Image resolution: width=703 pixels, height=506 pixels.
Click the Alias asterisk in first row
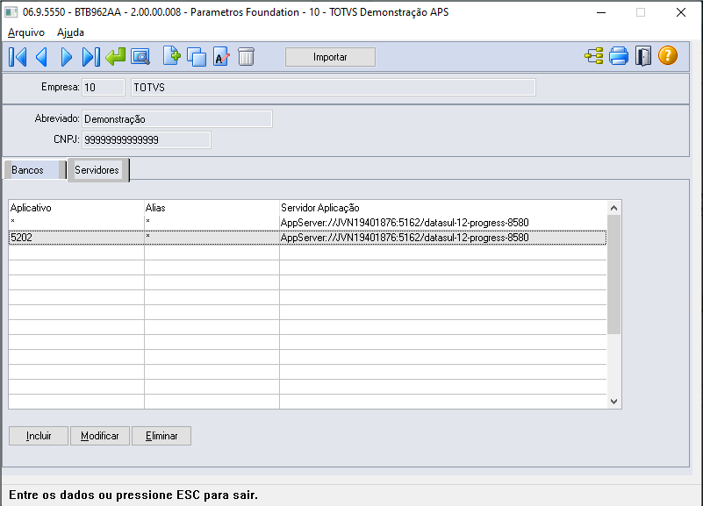[212, 223]
